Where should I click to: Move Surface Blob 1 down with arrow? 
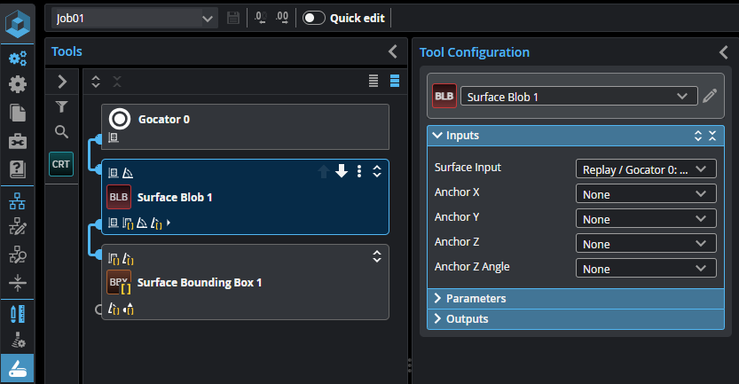pyautogui.click(x=341, y=171)
